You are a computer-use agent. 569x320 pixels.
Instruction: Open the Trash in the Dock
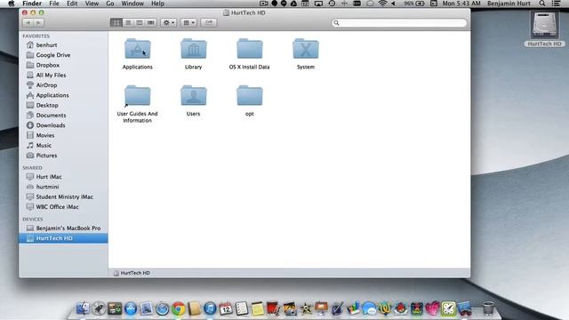pos(488,308)
